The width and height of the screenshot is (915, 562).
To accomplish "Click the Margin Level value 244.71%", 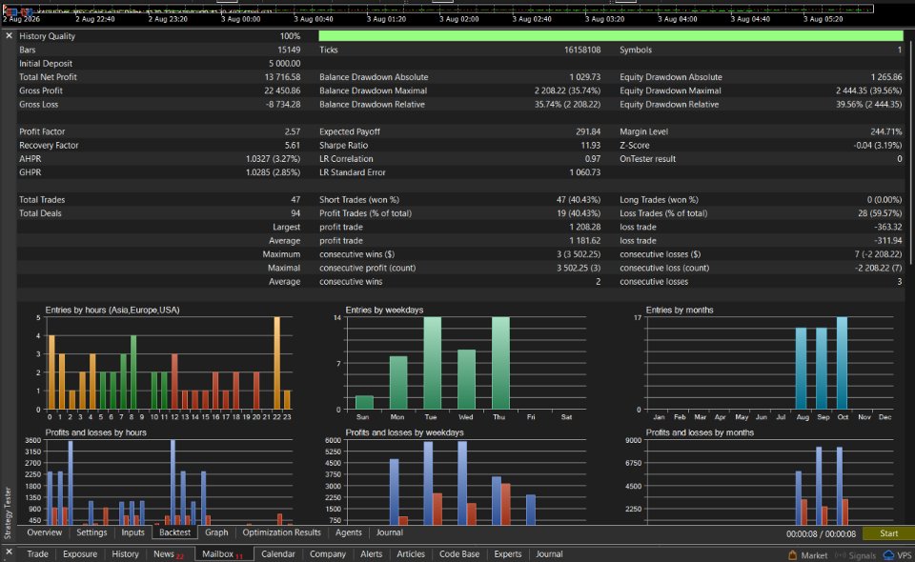I will [x=885, y=131].
